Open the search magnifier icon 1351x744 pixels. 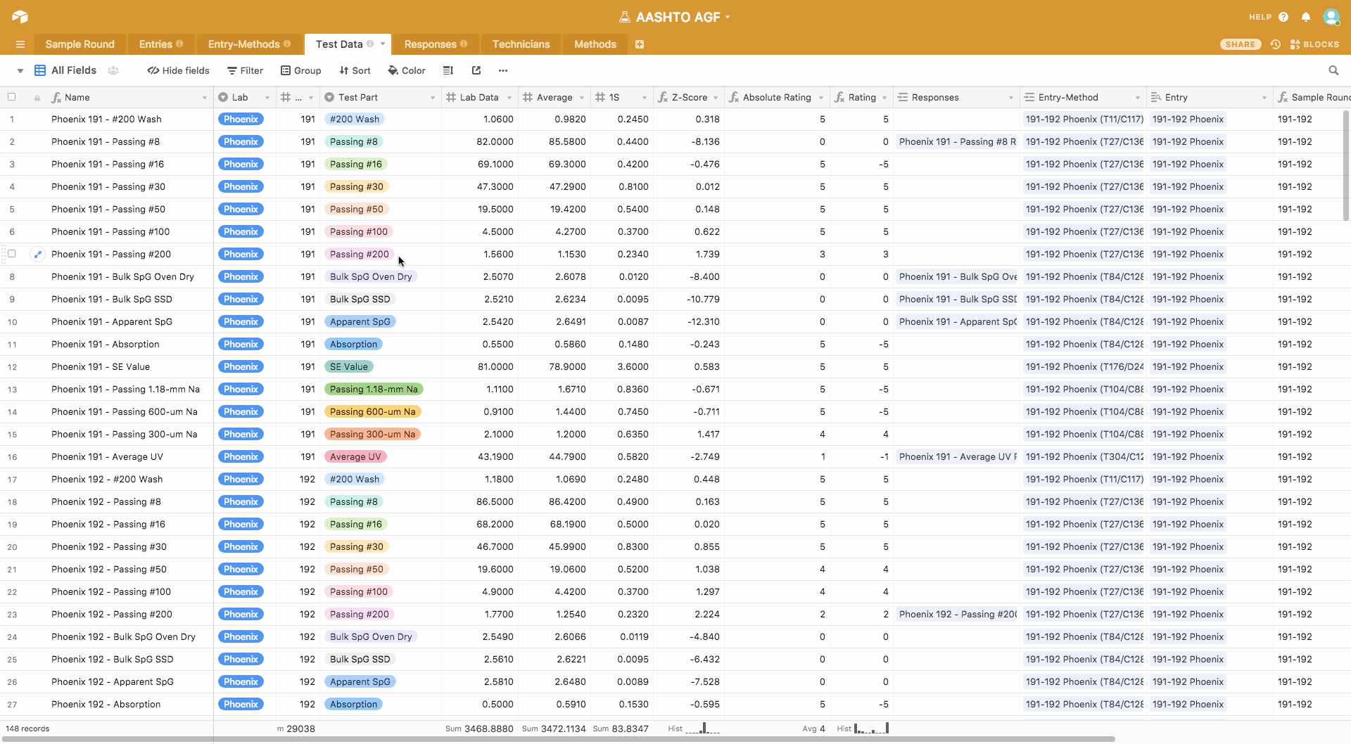[1333, 70]
